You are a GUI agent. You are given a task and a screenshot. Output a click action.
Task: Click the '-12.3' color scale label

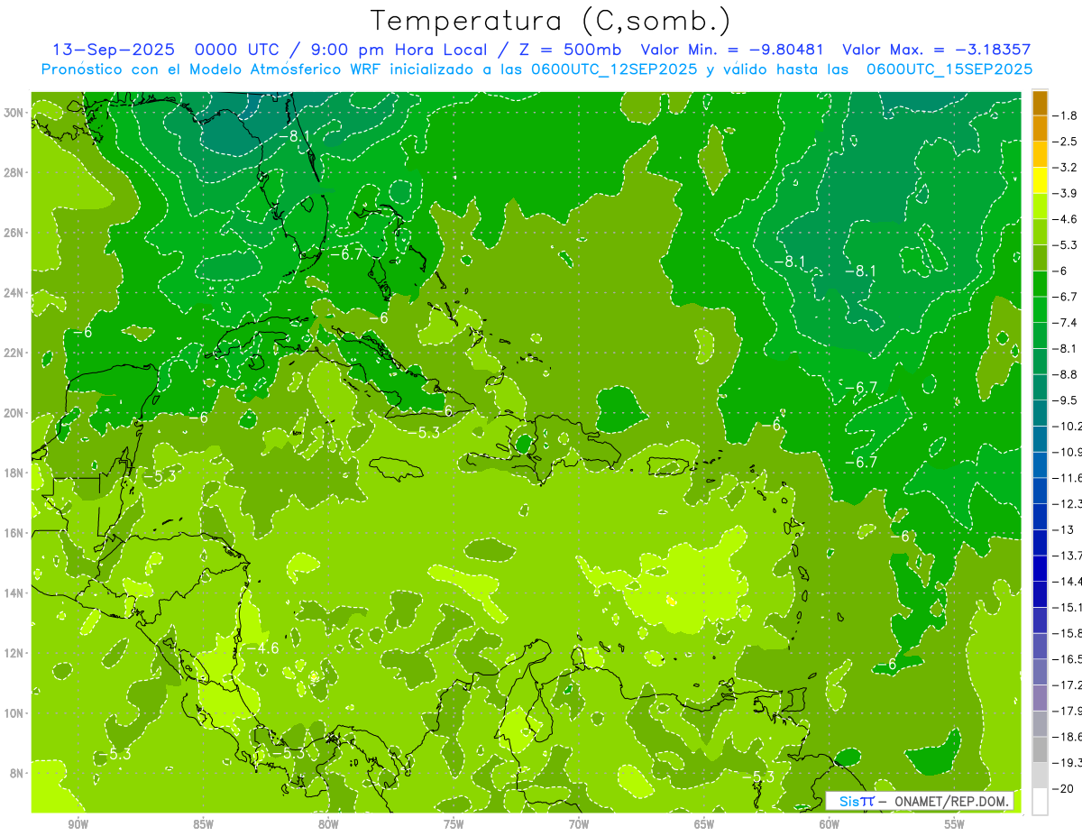1068,503
